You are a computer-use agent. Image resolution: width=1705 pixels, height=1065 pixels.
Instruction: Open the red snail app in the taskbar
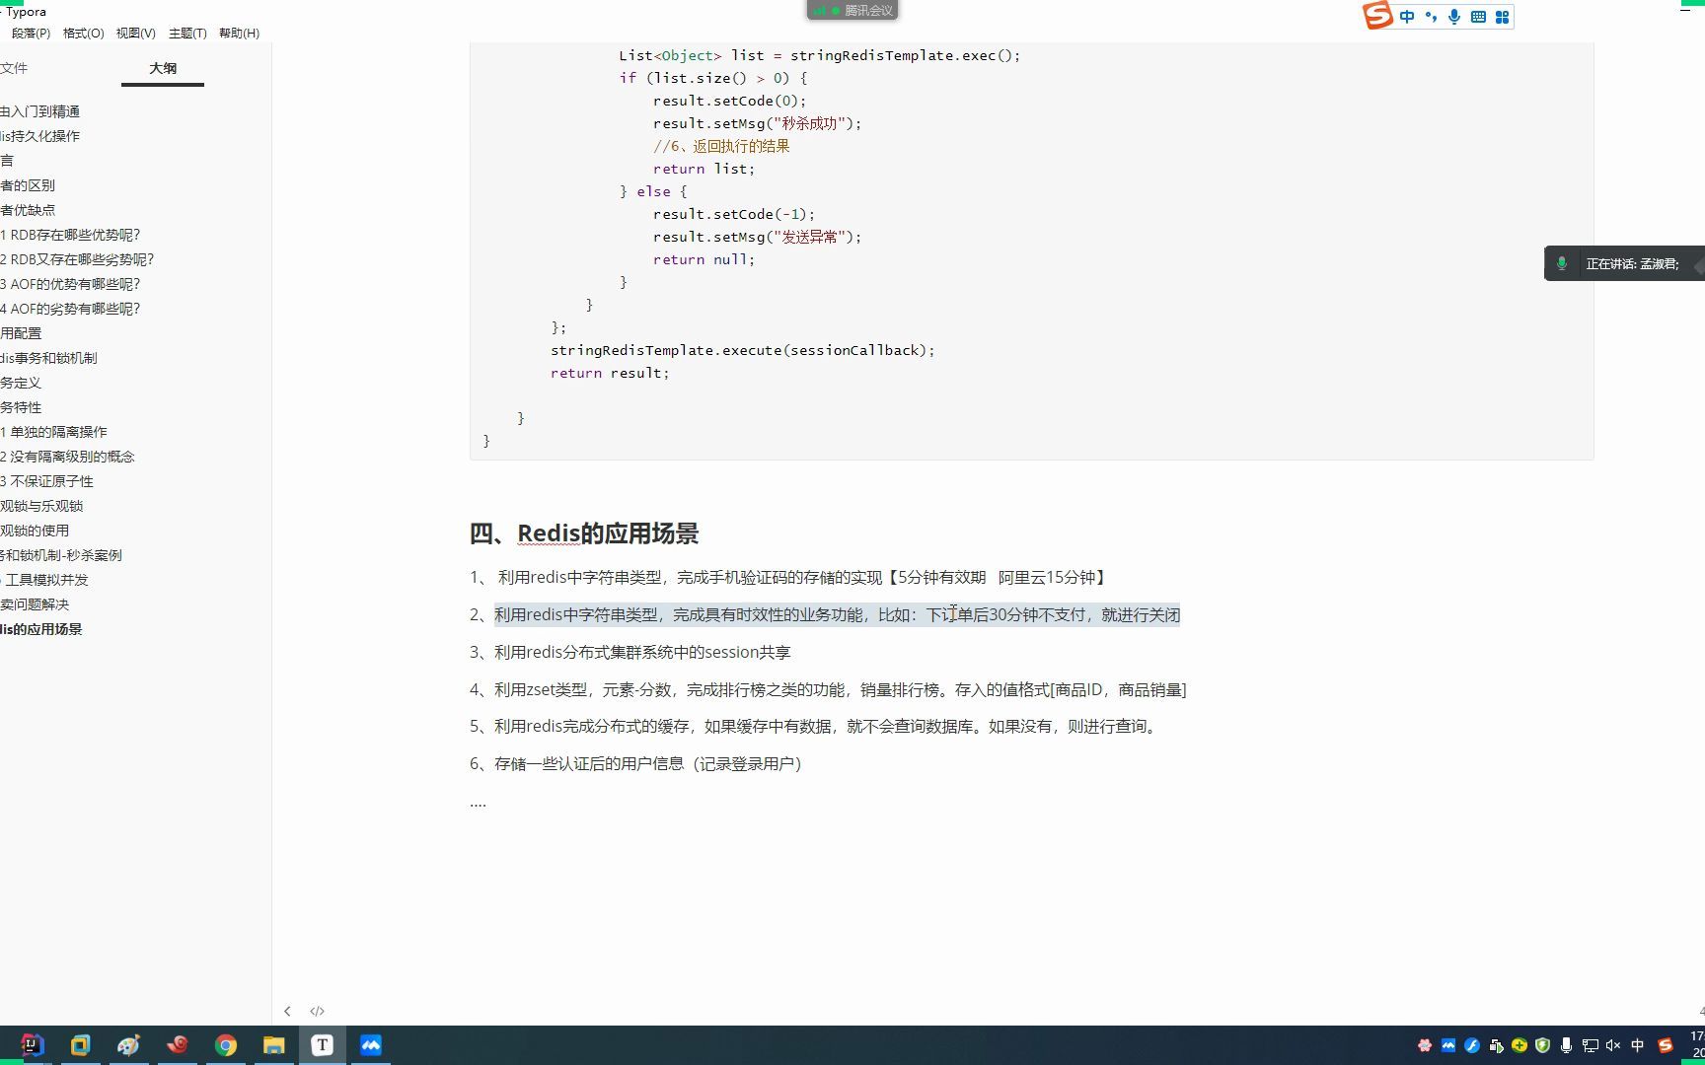tap(177, 1045)
